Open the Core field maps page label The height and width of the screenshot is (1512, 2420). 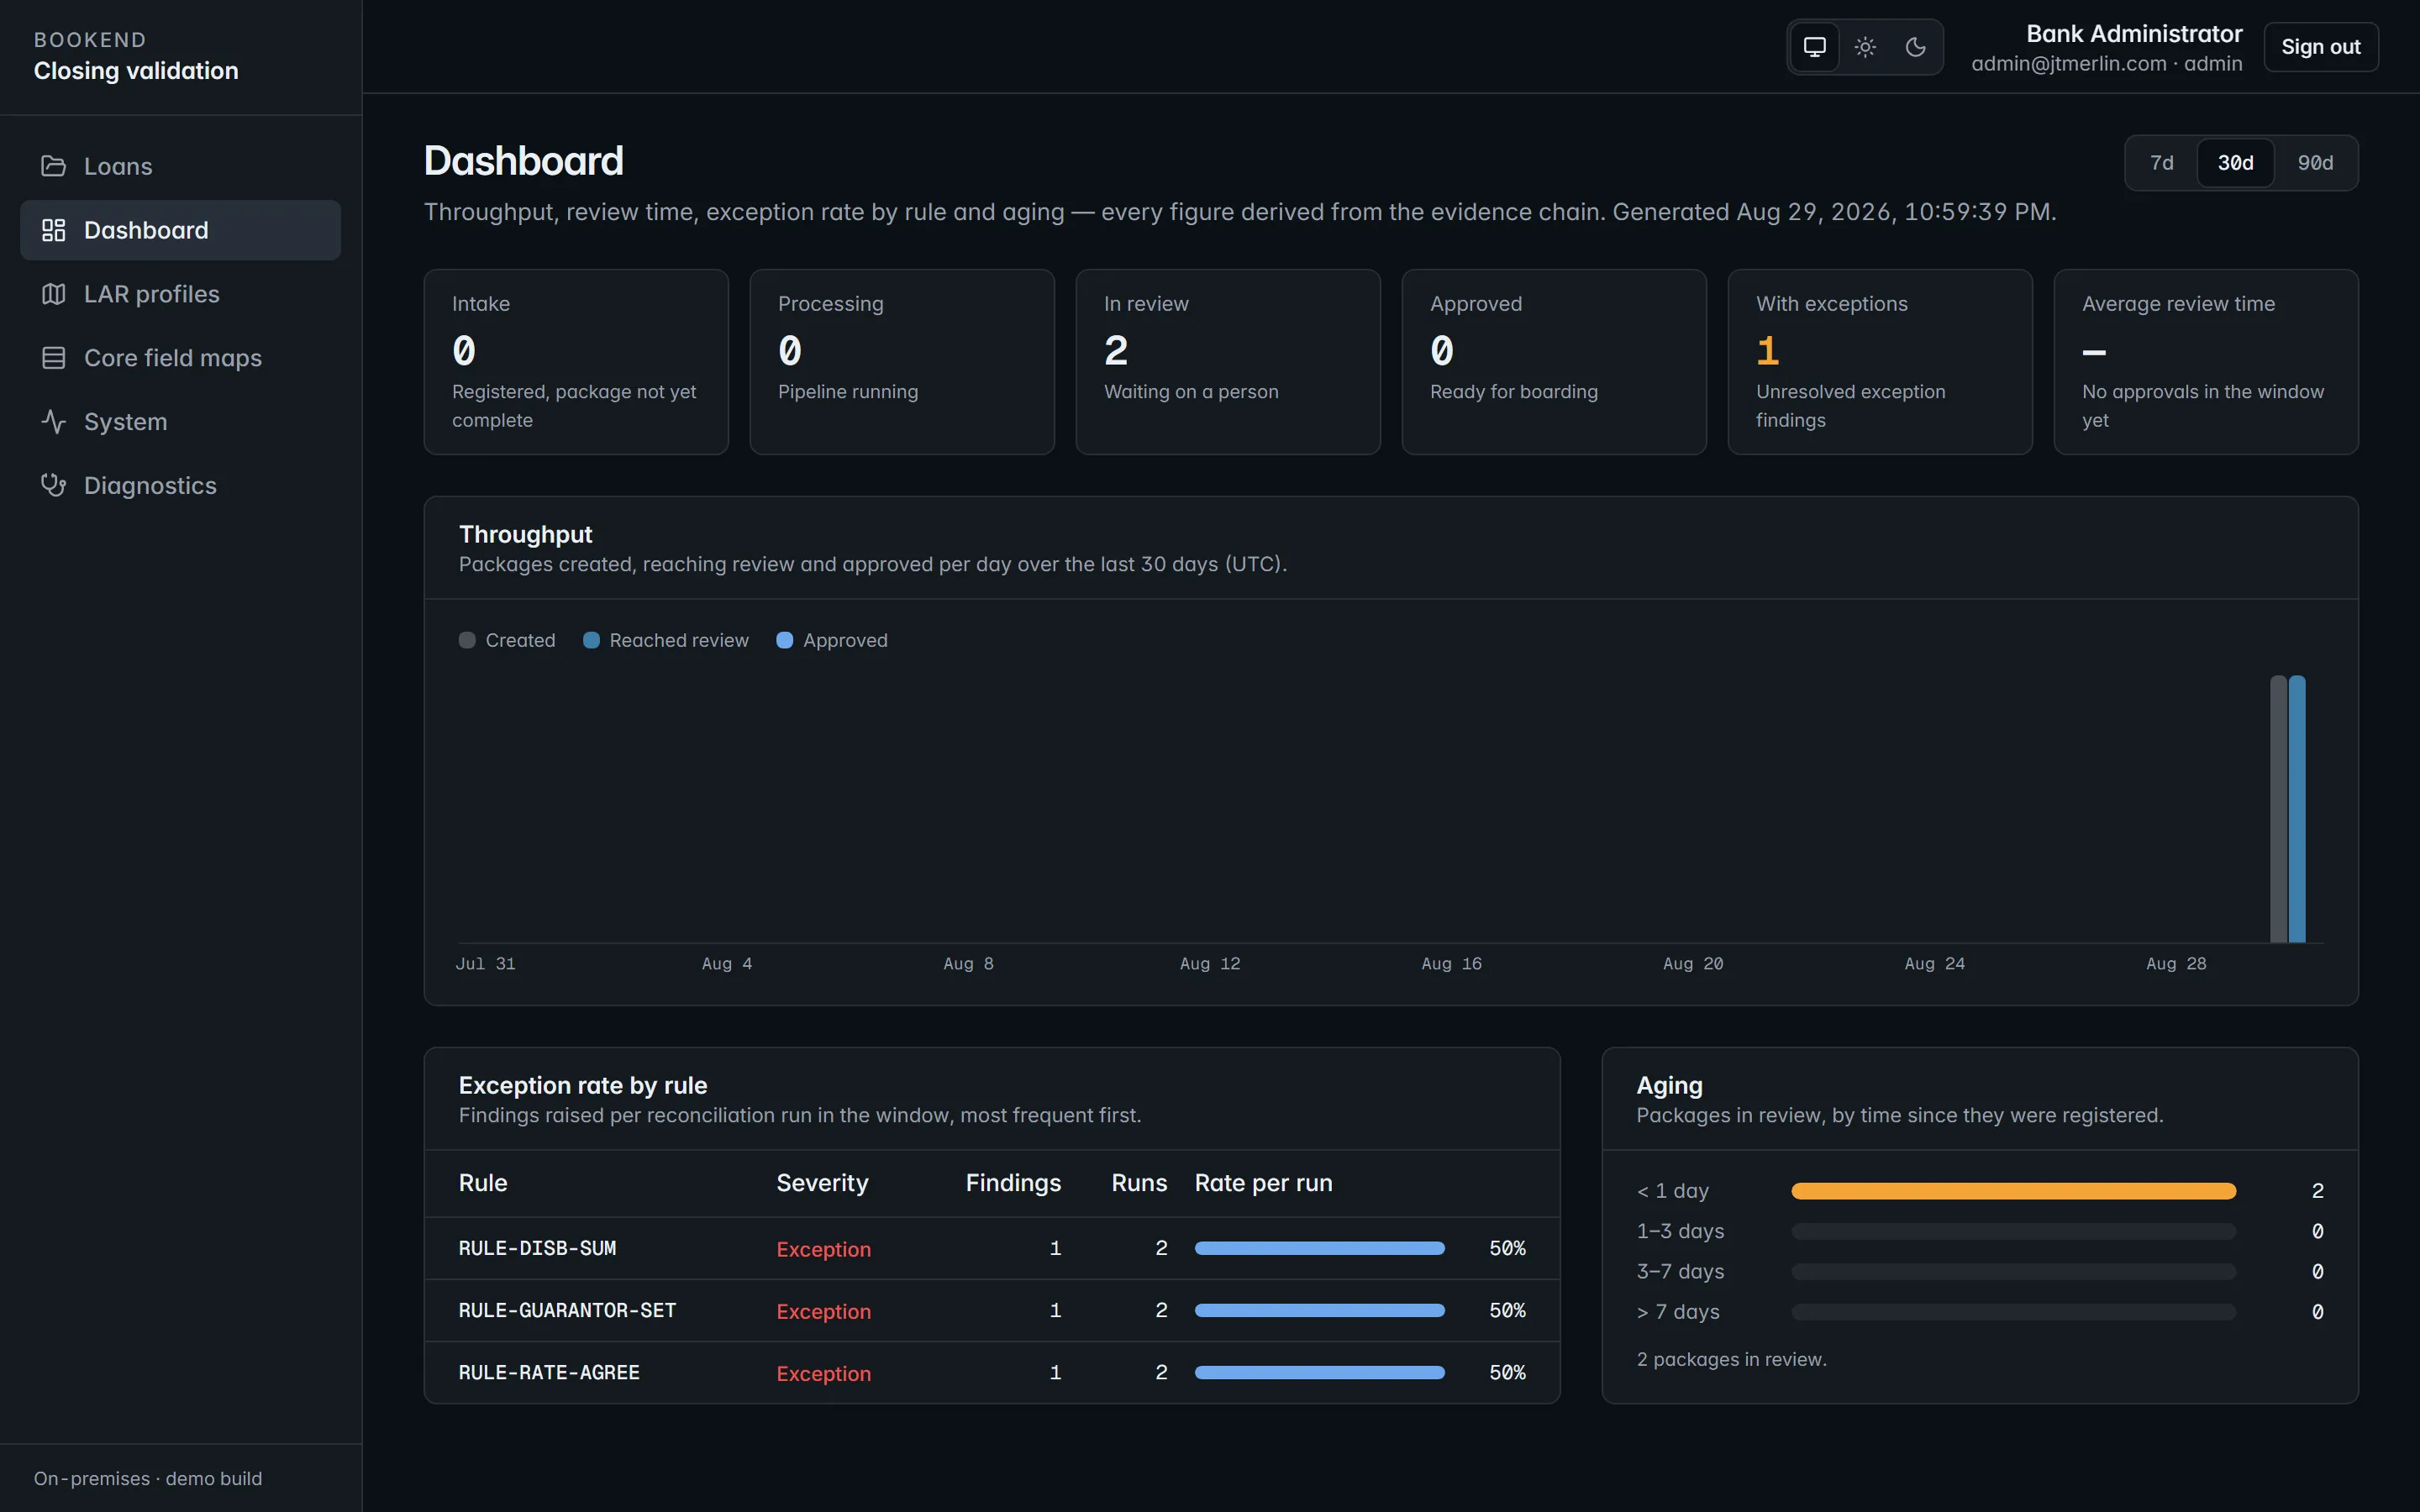pos(173,358)
